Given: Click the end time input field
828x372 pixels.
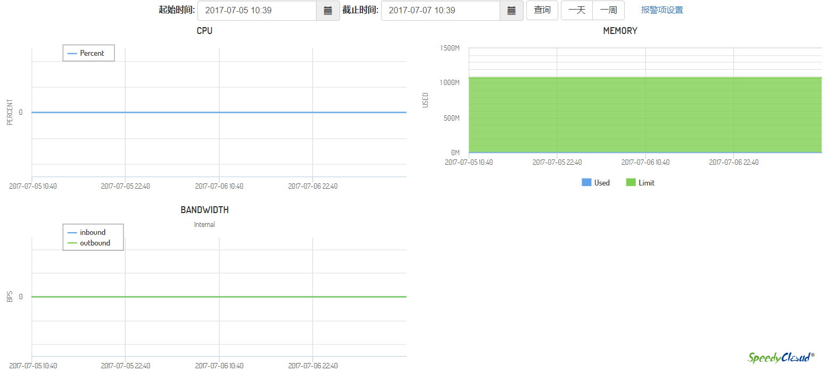Looking at the screenshot, I should [441, 11].
